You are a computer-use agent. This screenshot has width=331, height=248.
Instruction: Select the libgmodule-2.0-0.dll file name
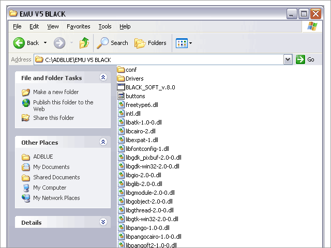(150, 193)
